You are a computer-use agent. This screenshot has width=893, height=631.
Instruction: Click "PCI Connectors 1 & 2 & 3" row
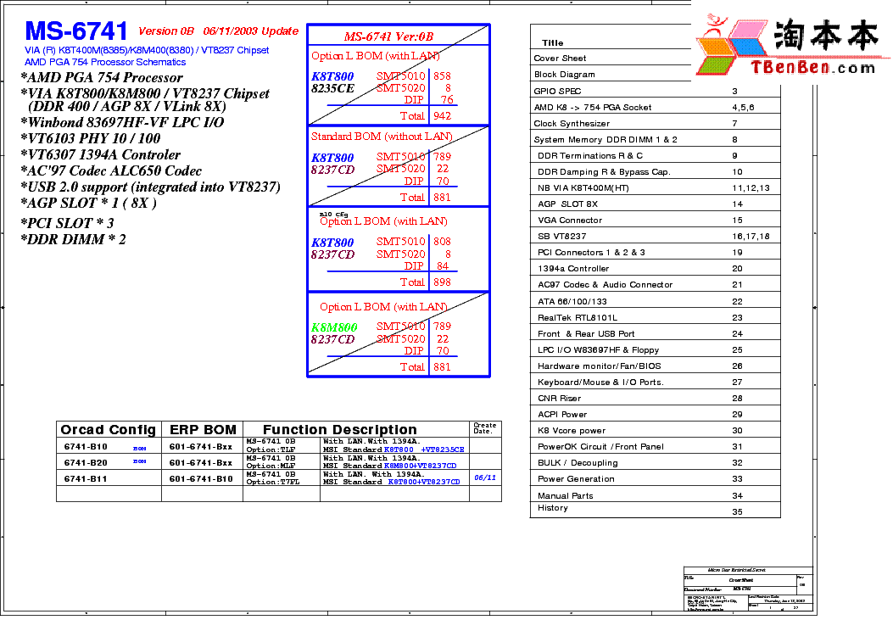tap(655, 252)
